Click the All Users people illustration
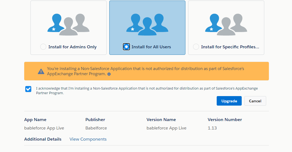The width and height of the screenshot is (292, 152). point(147,24)
